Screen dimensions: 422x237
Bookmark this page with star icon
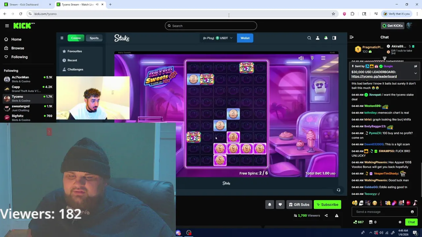(333, 14)
